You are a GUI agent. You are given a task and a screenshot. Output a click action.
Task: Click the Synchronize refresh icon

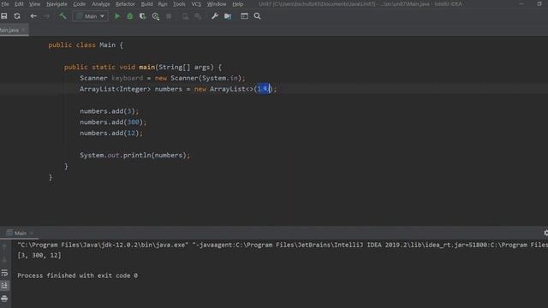(17, 16)
